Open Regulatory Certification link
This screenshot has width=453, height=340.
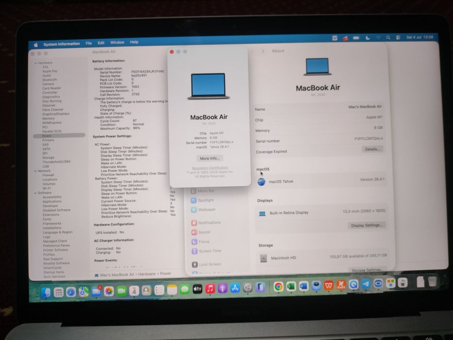(x=210, y=168)
